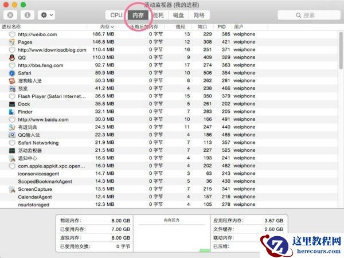Toggle sort on 内存 column header
Image resolution: width=344 pixels, height=258 pixels.
pos(107,27)
